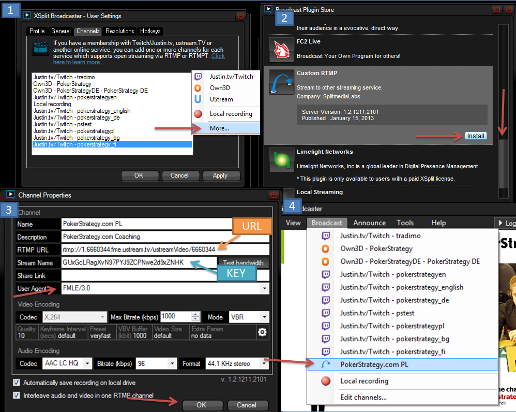This screenshot has height=412, width=516.
Task: Click Own3D icon beside Own3D - PokerStrategy
Action: point(325,248)
